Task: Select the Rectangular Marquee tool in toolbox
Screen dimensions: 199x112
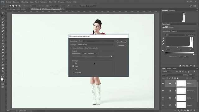Action: 3,16
